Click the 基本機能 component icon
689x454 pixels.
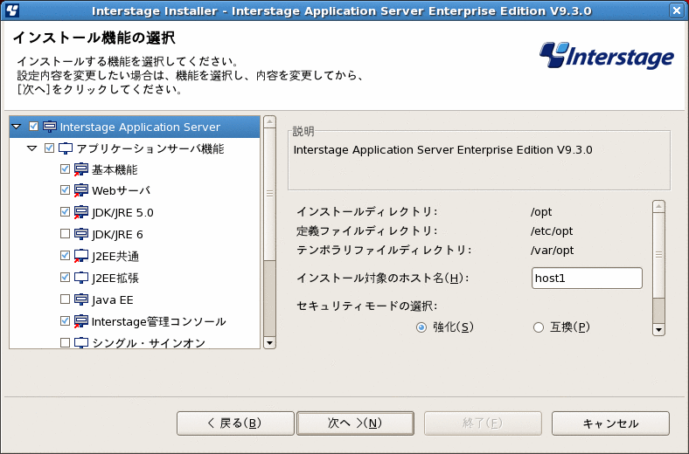[x=80, y=169]
